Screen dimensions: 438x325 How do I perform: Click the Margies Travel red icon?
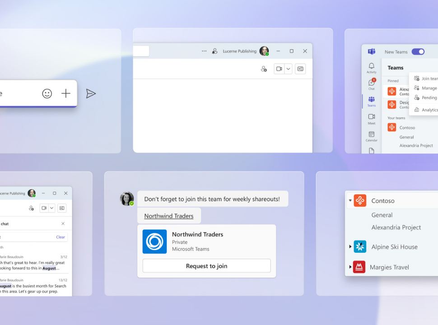point(359,267)
